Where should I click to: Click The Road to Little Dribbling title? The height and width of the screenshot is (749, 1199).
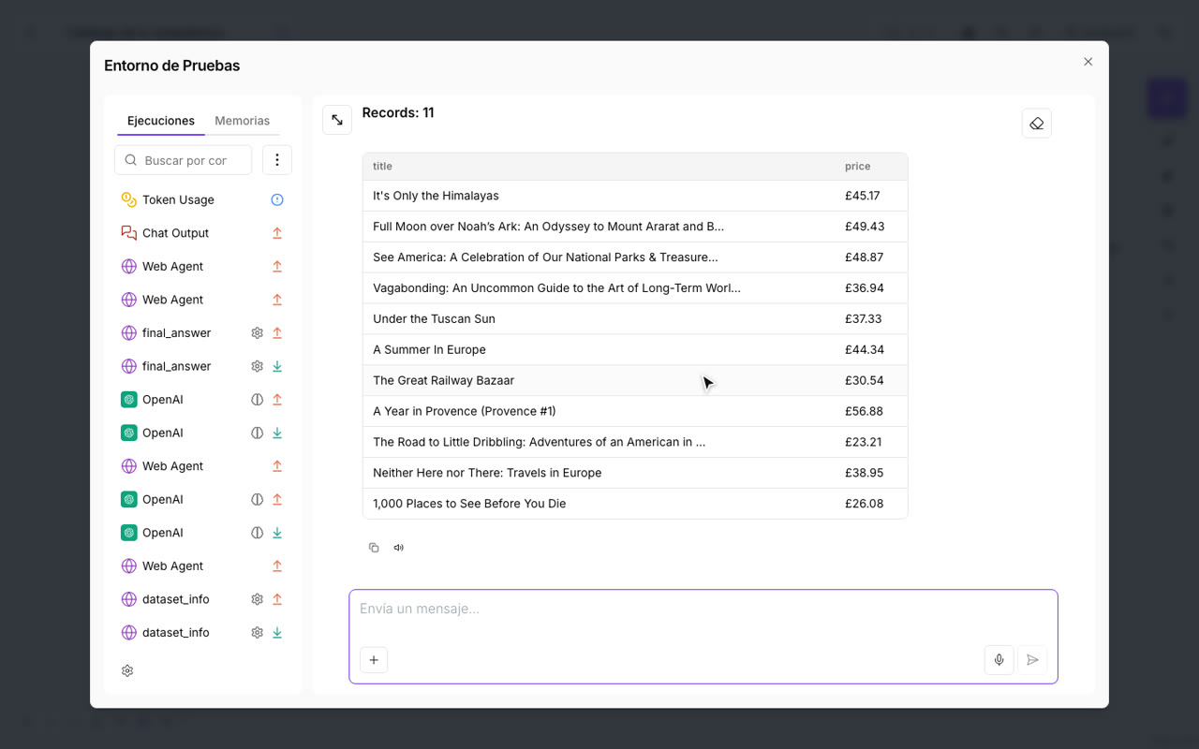pyautogui.click(x=539, y=442)
